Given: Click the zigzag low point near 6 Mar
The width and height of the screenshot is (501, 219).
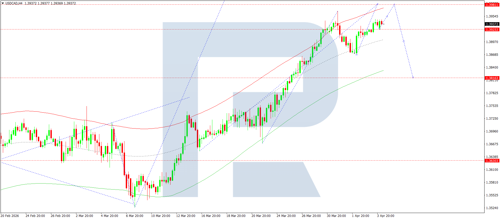Looking at the screenshot, I should pyautogui.click(x=135, y=207).
